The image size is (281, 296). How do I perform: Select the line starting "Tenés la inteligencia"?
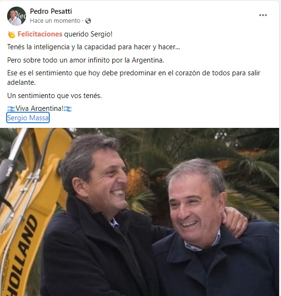point(93,47)
